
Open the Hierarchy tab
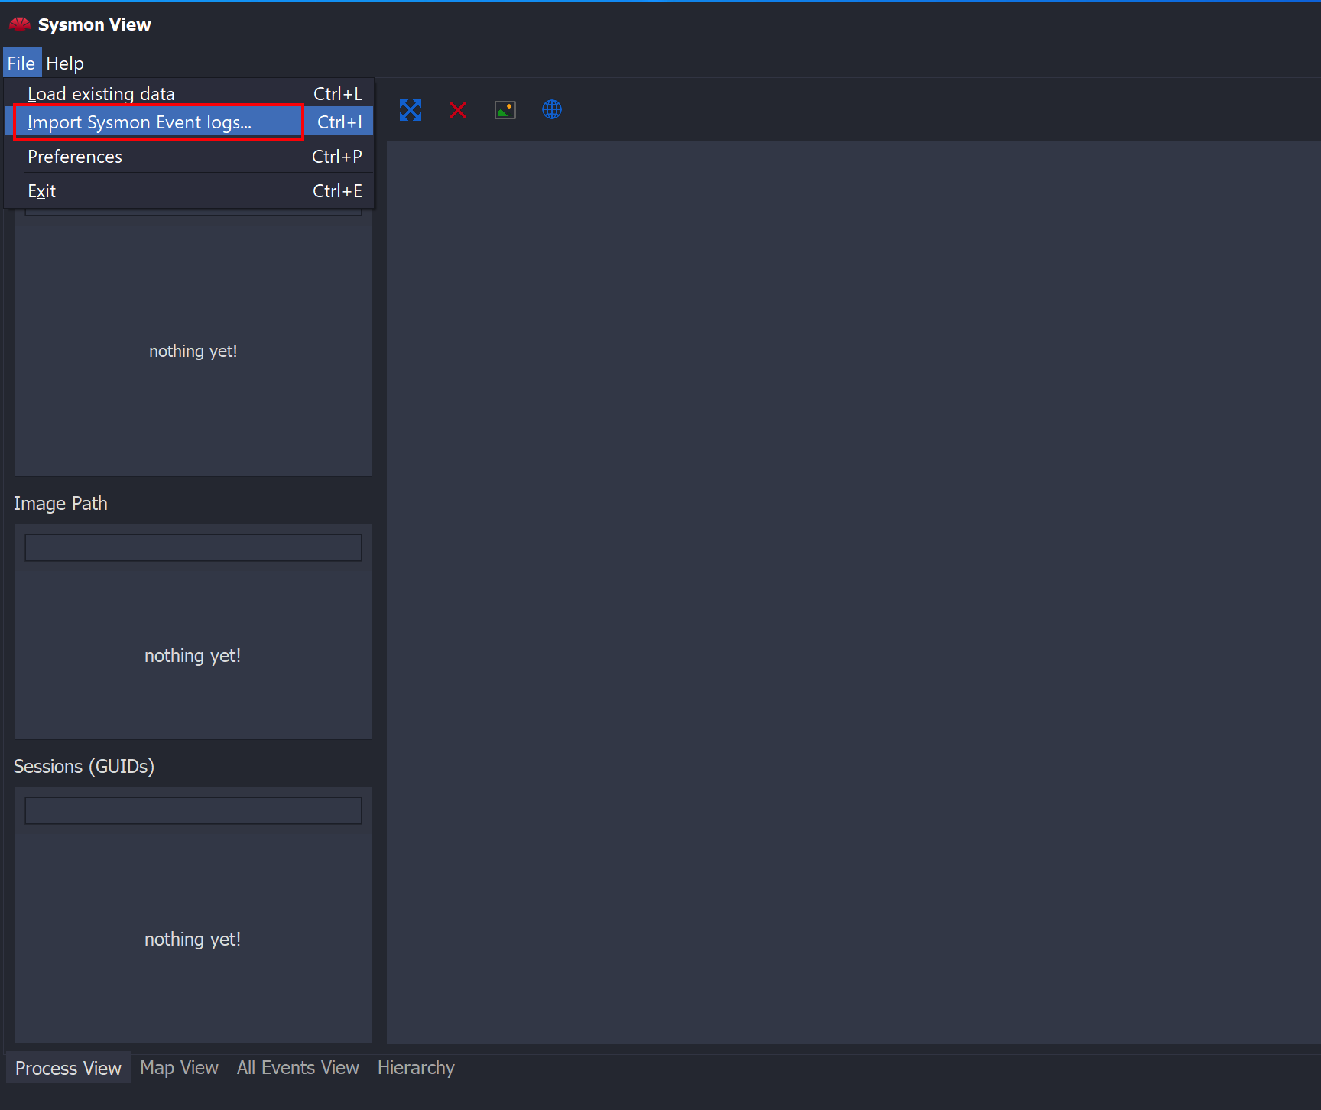click(x=416, y=1068)
